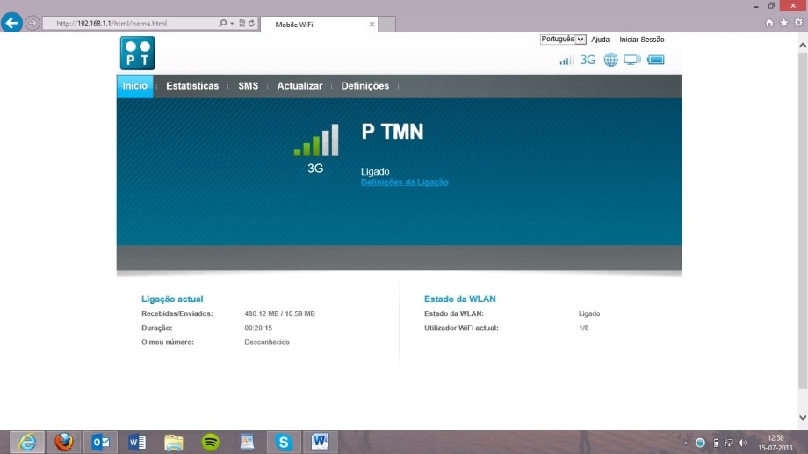Open the Português language dropdown
This screenshot has height=454, width=808.
coord(563,40)
